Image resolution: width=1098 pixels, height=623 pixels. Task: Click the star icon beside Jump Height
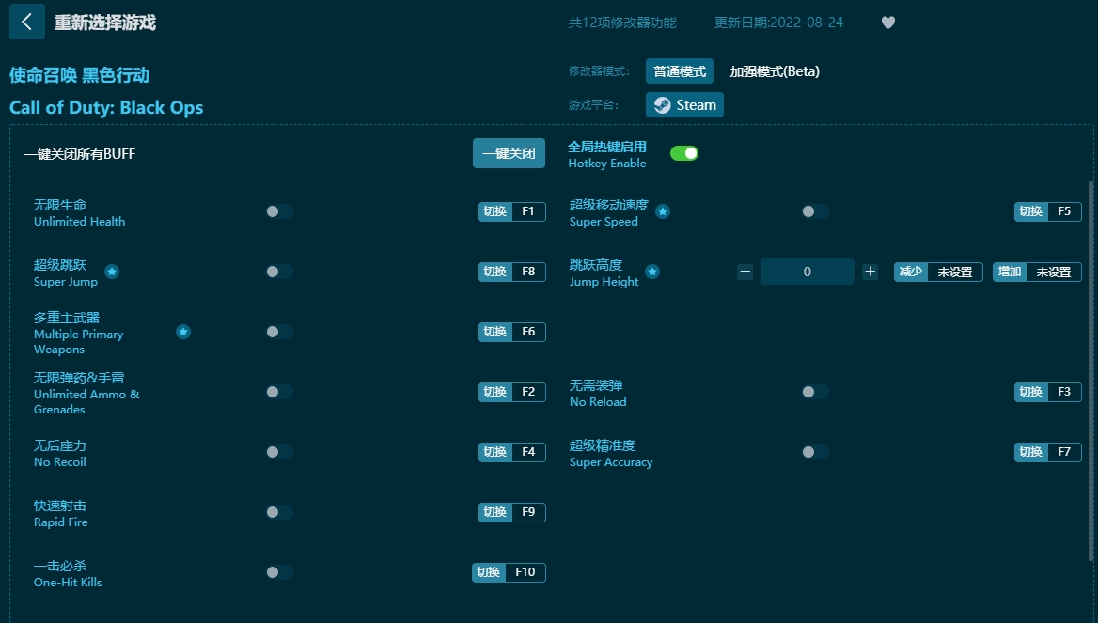click(x=652, y=272)
